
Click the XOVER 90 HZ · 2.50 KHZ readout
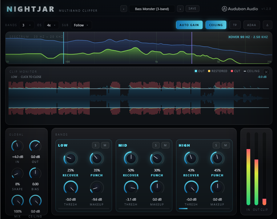click(x=248, y=37)
